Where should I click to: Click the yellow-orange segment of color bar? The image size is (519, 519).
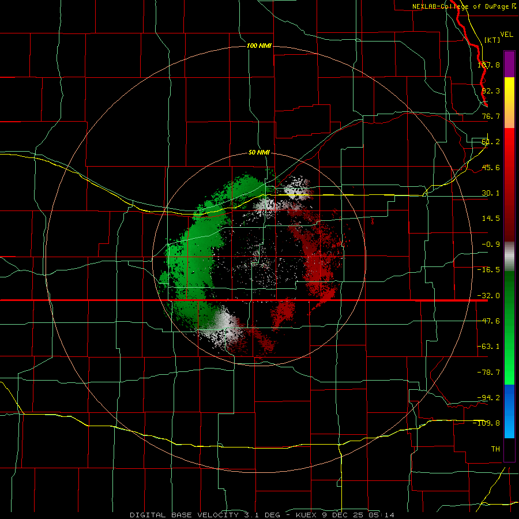[x=509, y=103]
